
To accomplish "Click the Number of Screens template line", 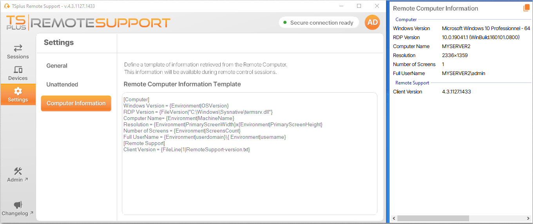I will coord(182,131).
